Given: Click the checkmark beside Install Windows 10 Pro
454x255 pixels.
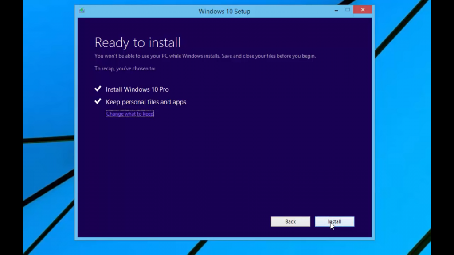Looking at the screenshot, I should [x=98, y=88].
